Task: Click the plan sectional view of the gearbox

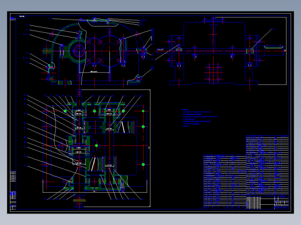Action: [87, 148]
